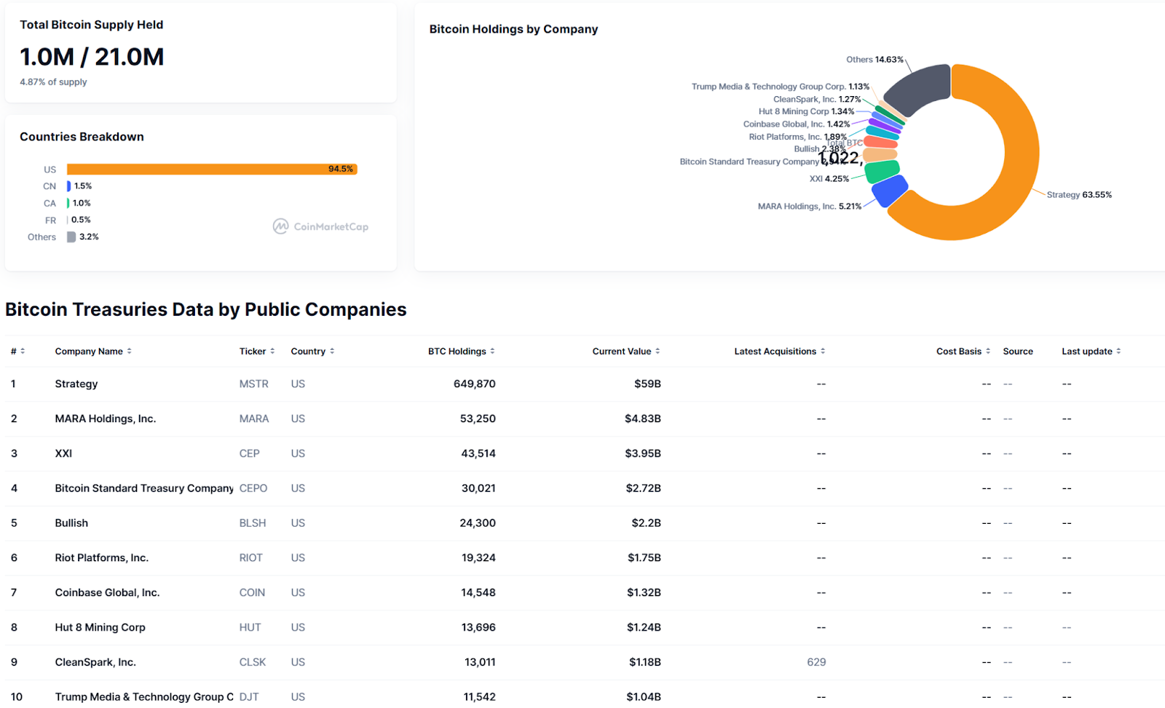Click CleanSpark's 629 latest acquisitions value

coord(816,662)
